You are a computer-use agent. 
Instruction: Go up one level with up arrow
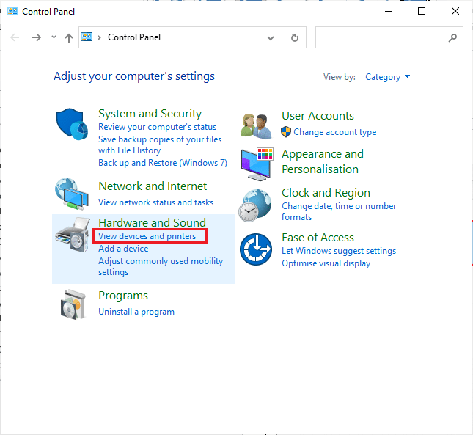pyautogui.click(x=69, y=37)
